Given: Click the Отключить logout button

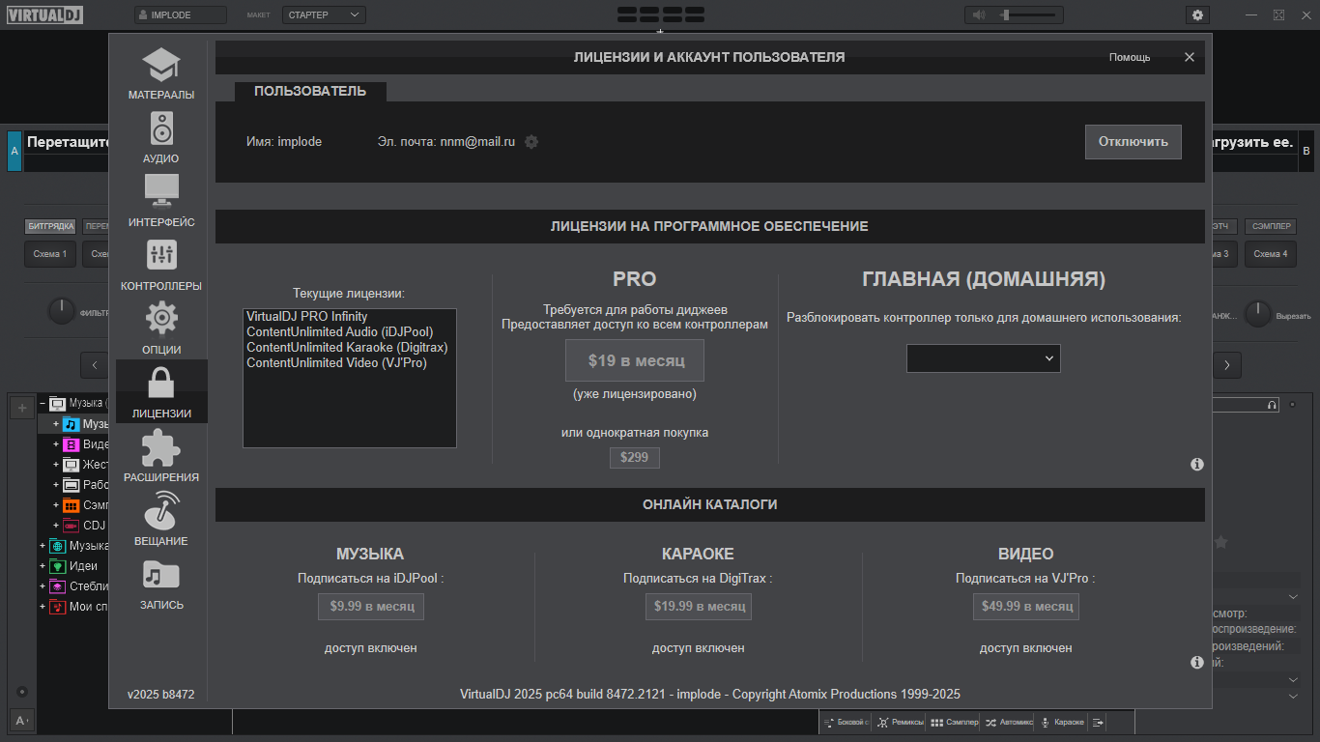Looking at the screenshot, I should click(1133, 141).
